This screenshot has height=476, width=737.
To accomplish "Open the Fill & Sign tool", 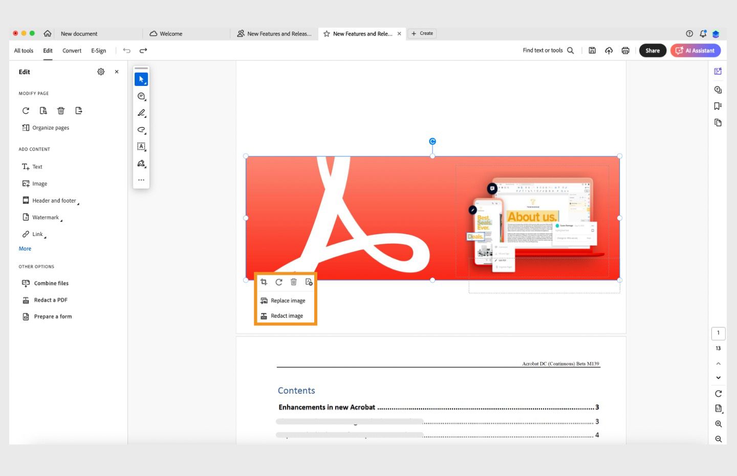I will click(x=141, y=164).
